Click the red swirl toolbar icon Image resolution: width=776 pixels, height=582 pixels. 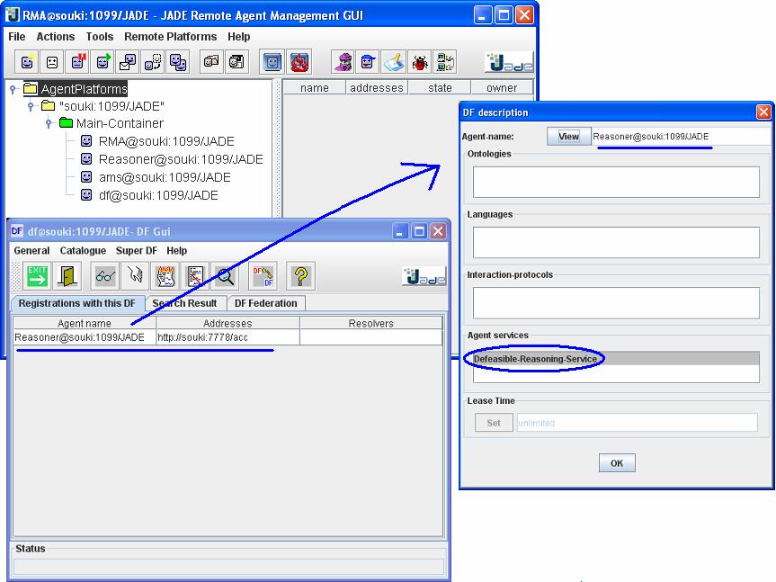pyautogui.click(x=299, y=62)
